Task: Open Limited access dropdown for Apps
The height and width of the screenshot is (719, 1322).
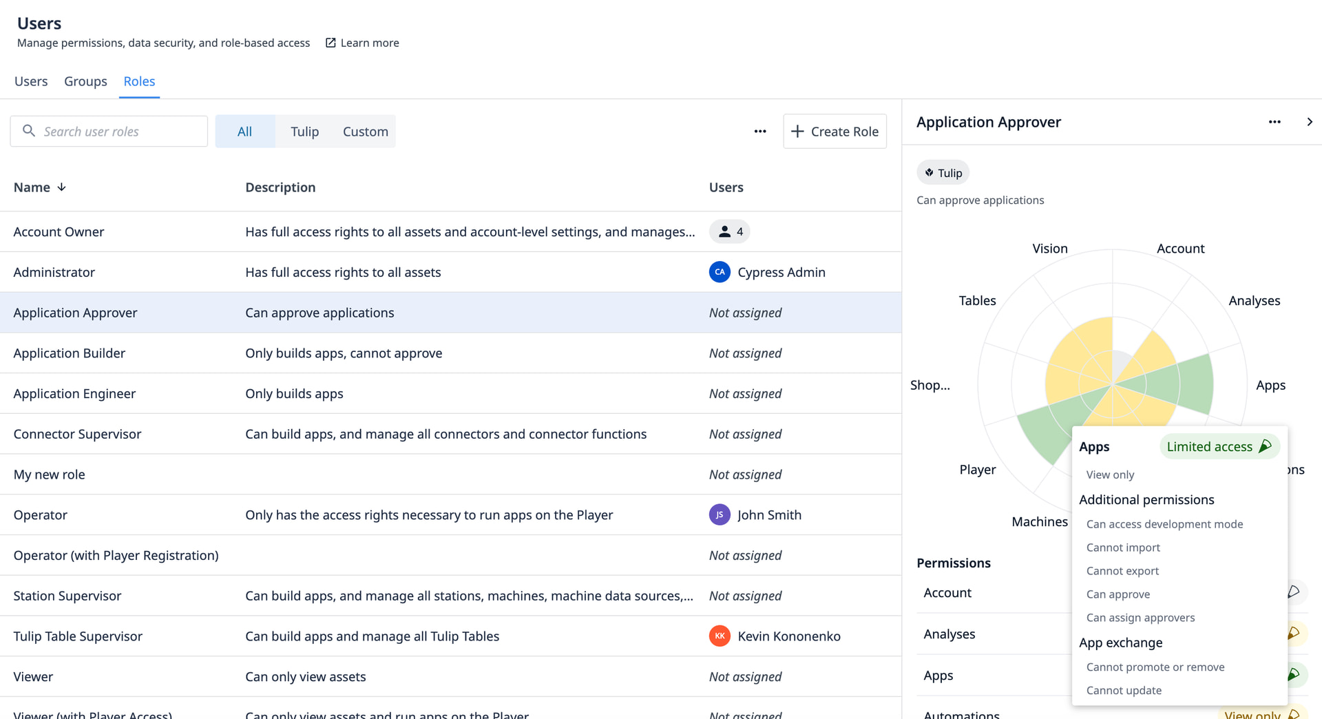Action: pos(1219,447)
